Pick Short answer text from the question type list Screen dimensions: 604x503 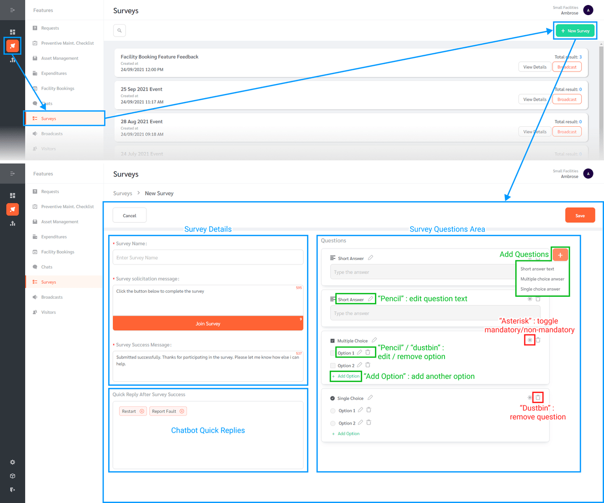[537, 269]
